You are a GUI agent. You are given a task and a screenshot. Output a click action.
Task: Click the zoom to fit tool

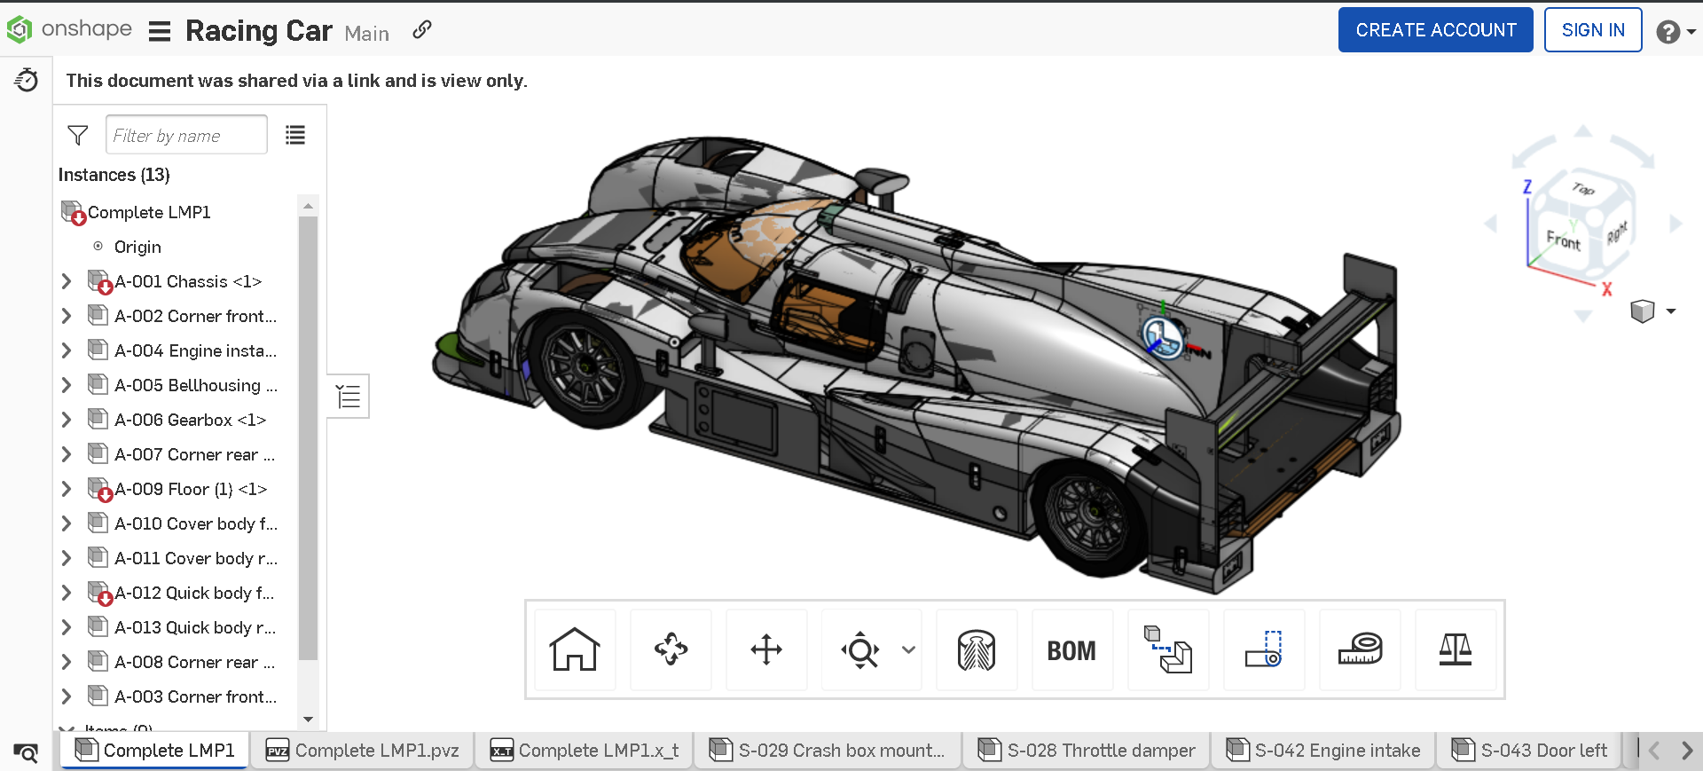(859, 649)
